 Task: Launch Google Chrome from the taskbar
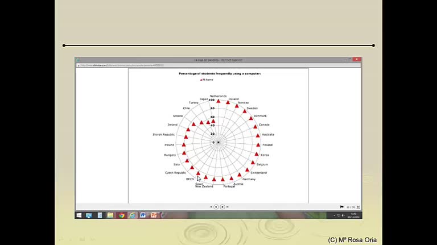pyautogui.click(x=121, y=215)
